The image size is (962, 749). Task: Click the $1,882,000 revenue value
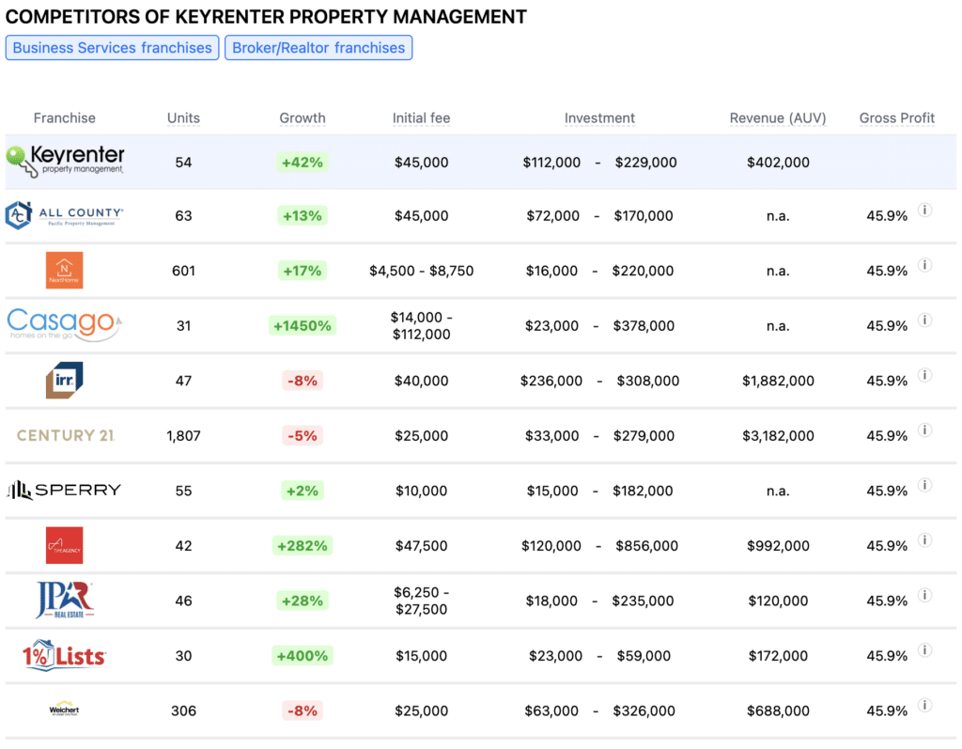coord(778,381)
